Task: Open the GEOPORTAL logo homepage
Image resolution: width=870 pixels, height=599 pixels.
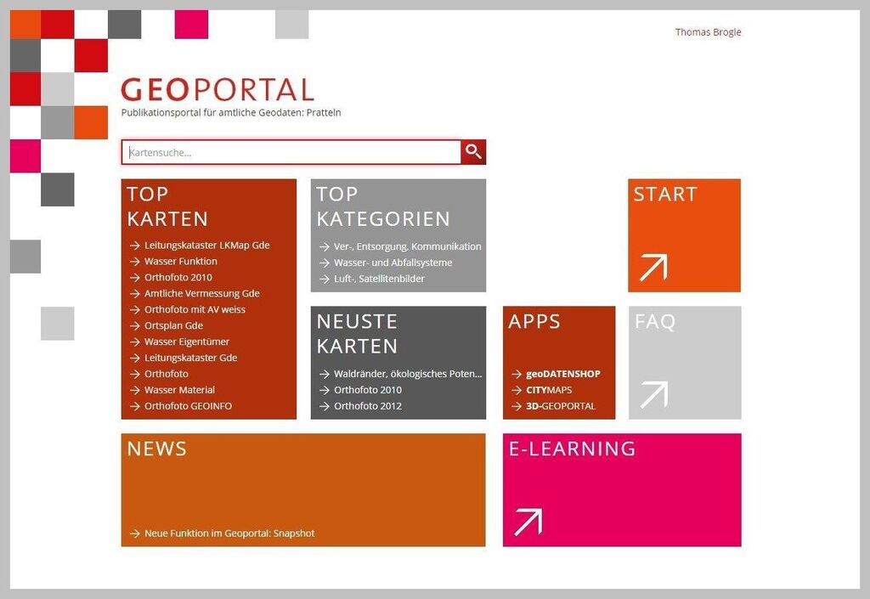Action: [218, 89]
